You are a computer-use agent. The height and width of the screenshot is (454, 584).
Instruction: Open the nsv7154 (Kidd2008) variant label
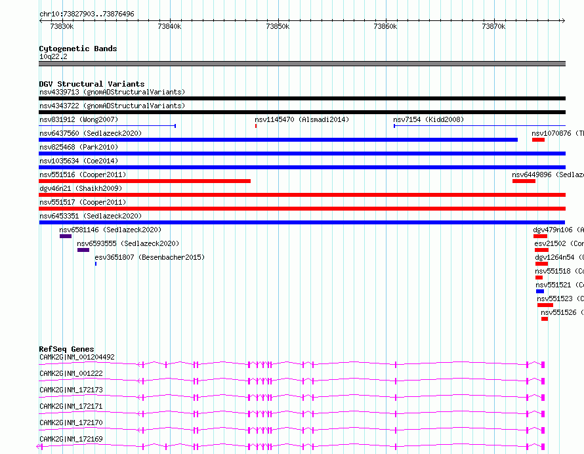(428, 119)
